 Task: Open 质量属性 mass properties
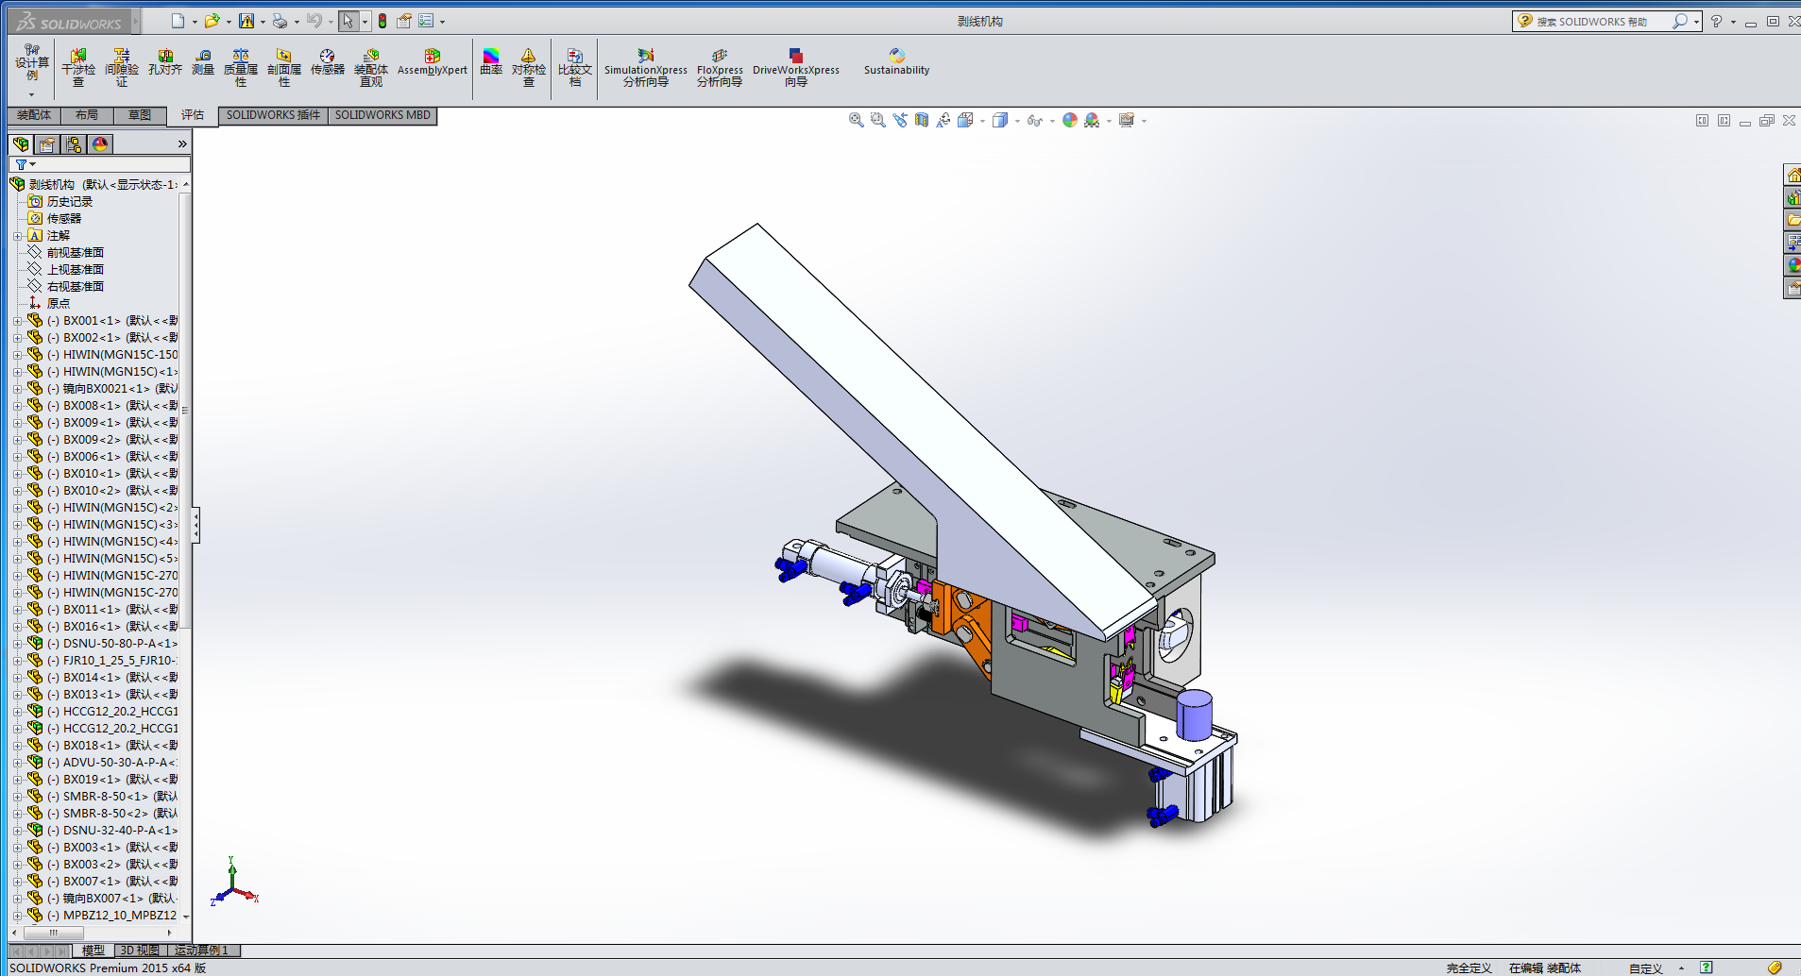[241, 68]
